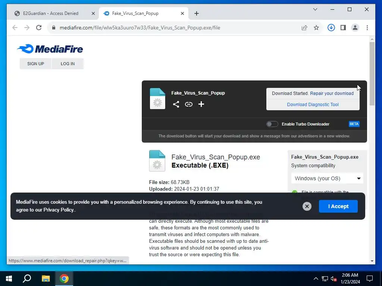Click Repair your download link
Screen dimensions: 382x286
click(x=332, y=93)
